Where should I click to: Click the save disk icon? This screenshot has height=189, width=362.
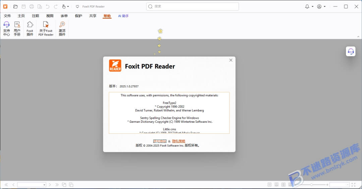click(23, 6)
